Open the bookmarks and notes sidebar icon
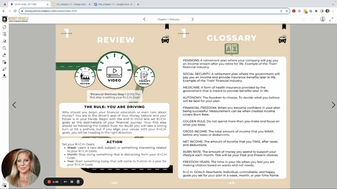This screenshot has height=189, width=337. 4,41
